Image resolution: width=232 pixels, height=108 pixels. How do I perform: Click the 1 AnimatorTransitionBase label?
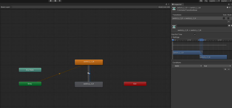click(x=187, y=10)
